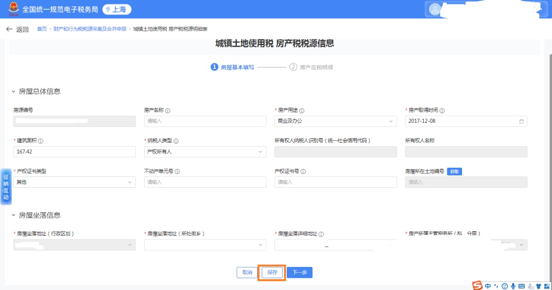Click the 首页 breadcrumb link
Screen dimensions: 552x290
42,29
